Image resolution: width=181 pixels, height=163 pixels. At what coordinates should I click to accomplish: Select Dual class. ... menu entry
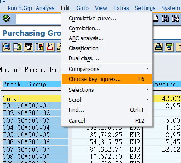coord(107,58)
